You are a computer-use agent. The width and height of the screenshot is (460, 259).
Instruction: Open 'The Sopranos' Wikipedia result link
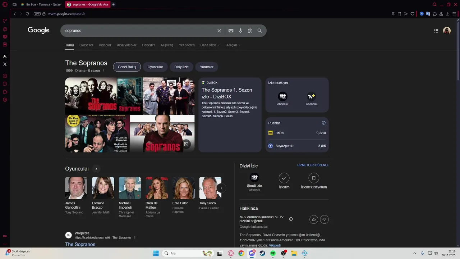coord(80,244)
